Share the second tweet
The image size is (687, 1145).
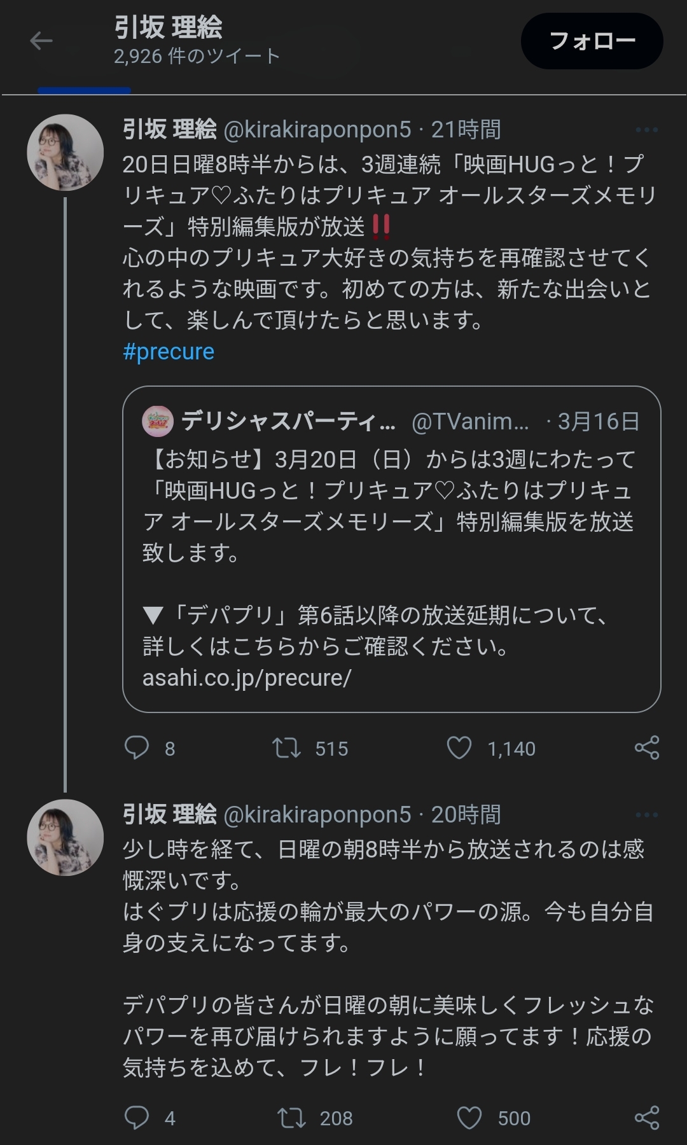click(647, 1118)
